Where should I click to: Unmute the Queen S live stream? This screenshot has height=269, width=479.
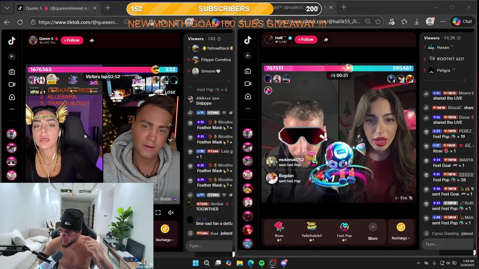click(171, 213)
